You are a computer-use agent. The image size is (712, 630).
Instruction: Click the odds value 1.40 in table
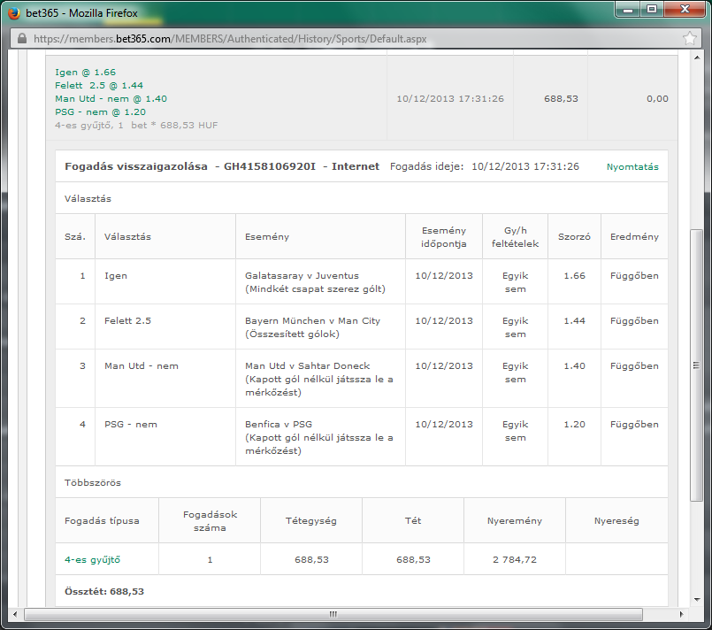click(574, 365)
